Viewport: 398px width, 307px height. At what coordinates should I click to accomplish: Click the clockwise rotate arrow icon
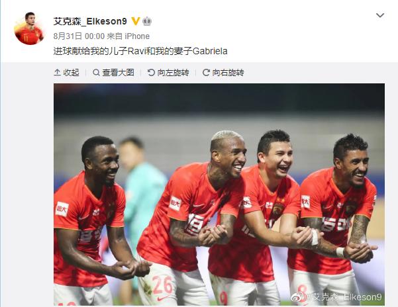point(206,73)
